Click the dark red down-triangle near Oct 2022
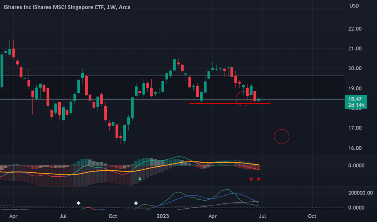 (x=94, y=180)
